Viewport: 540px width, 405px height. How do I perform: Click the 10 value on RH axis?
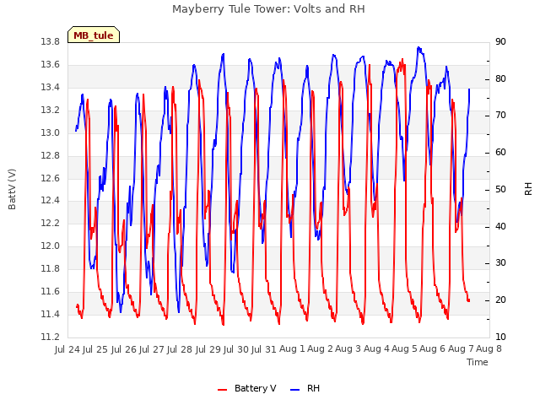pos(500,337)
